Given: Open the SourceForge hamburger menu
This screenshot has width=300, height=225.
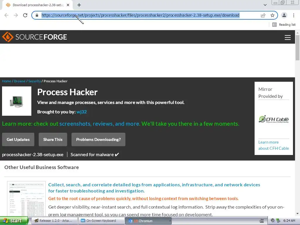Looking at the screenshot, I should coord(288,37).
